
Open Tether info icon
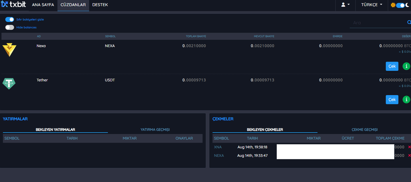pyautogui.click(x=406, y=100)
